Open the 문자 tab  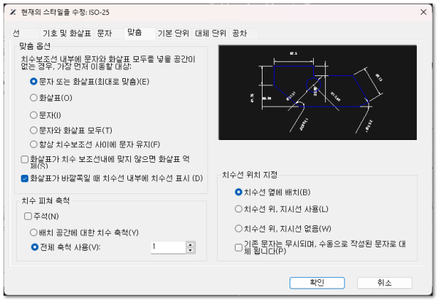(109, 33)
